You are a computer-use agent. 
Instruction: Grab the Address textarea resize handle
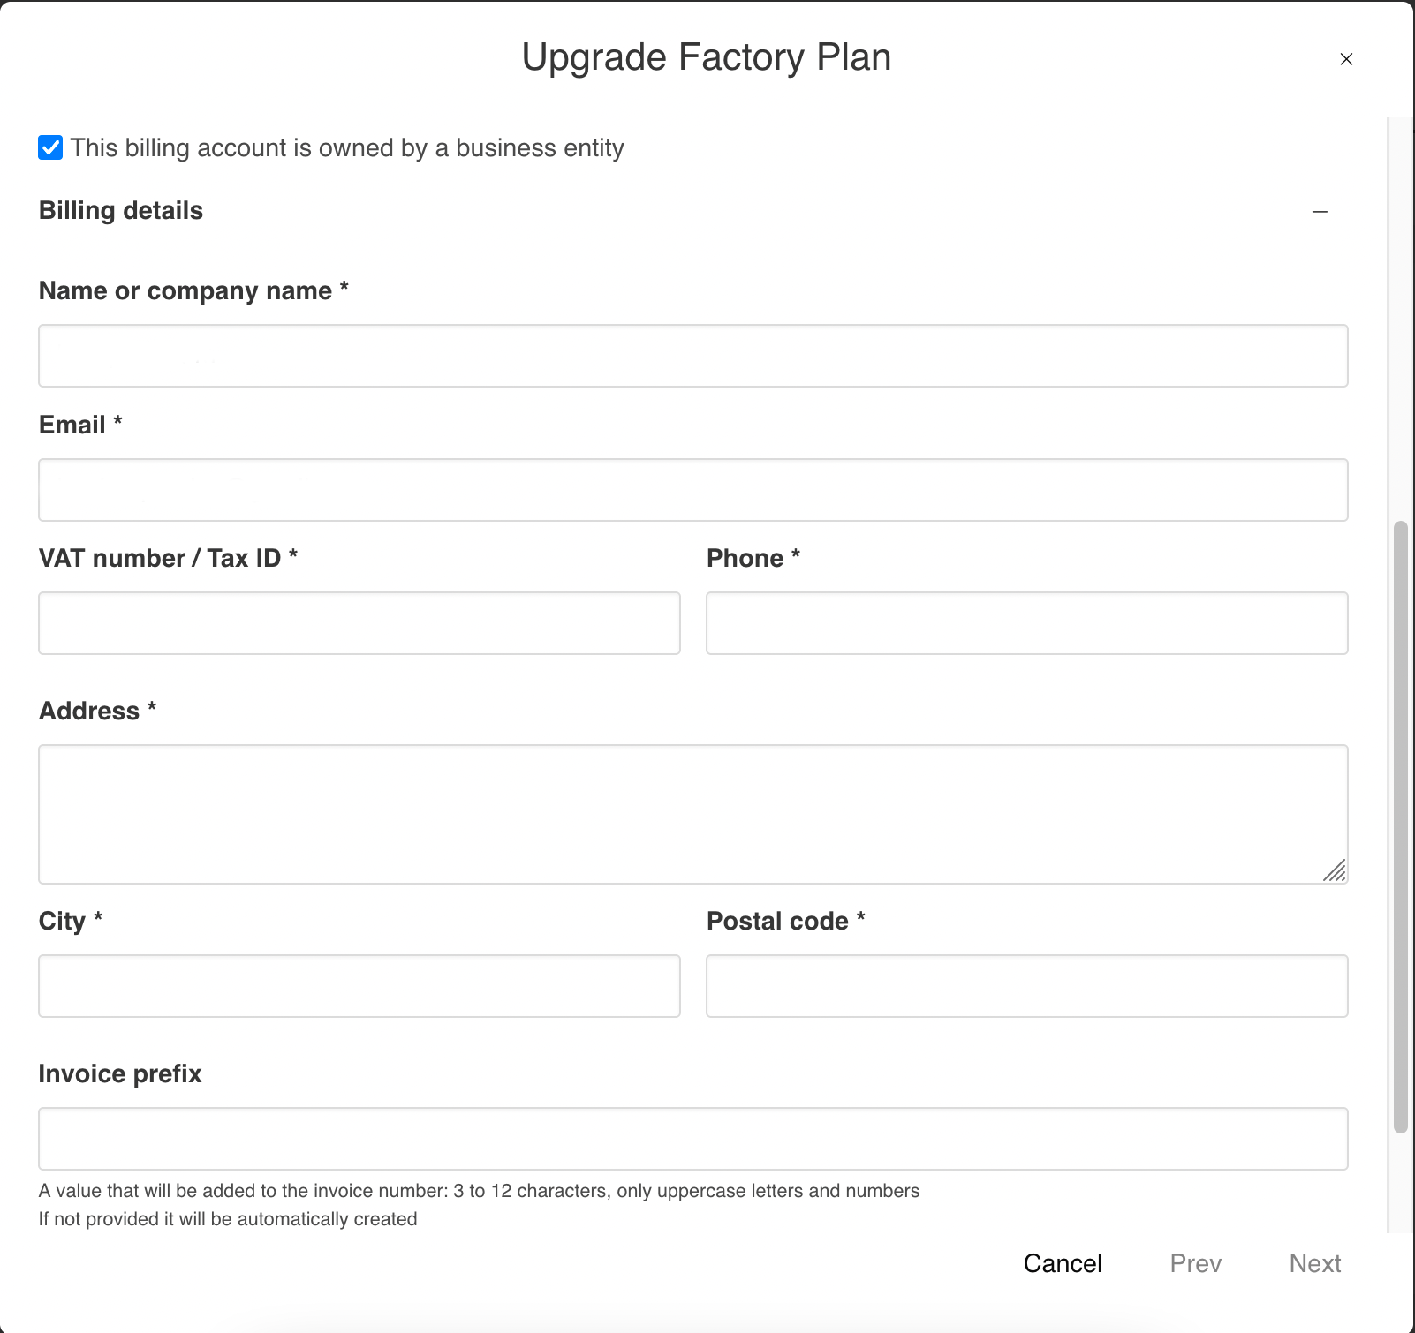[x=1336, y=871]
